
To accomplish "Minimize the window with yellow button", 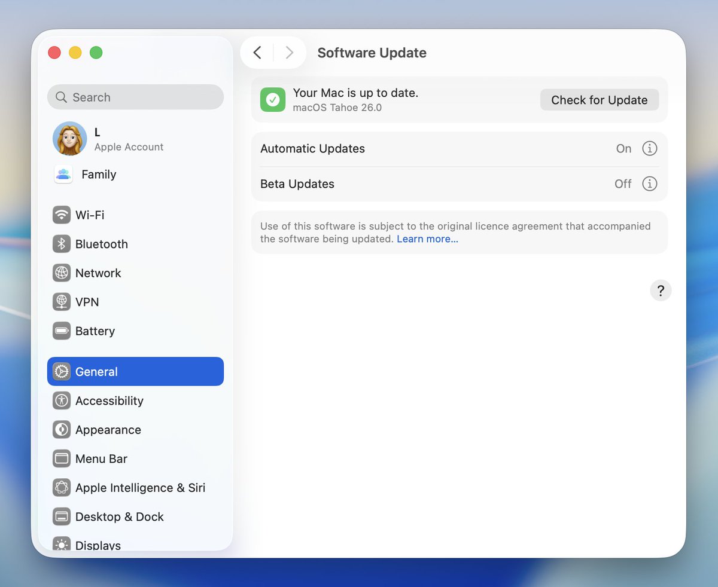I will click(x=75, y=53).
